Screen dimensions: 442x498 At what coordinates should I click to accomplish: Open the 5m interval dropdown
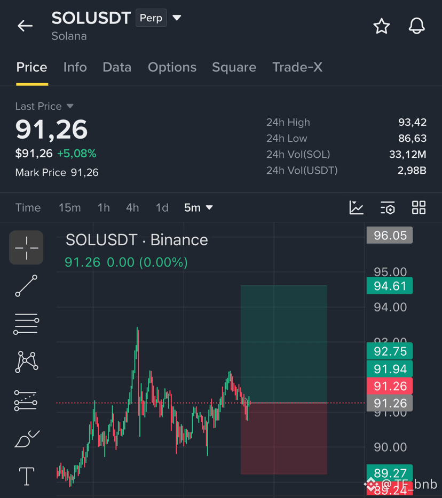click(198, 208)
